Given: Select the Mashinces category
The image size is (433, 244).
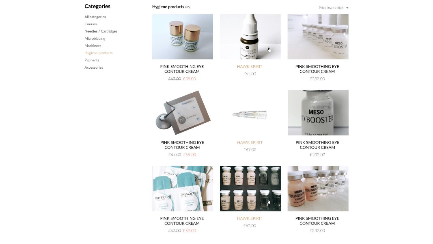Looking at the screenshot, I should pos(93,46).
